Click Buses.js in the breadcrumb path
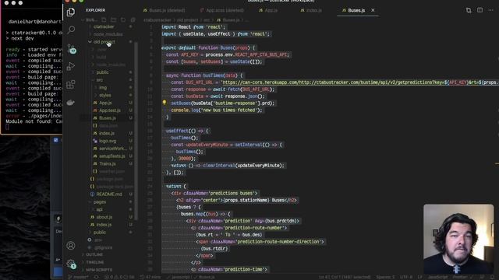This screenshot has width=499, height=280. pos(231,20)
